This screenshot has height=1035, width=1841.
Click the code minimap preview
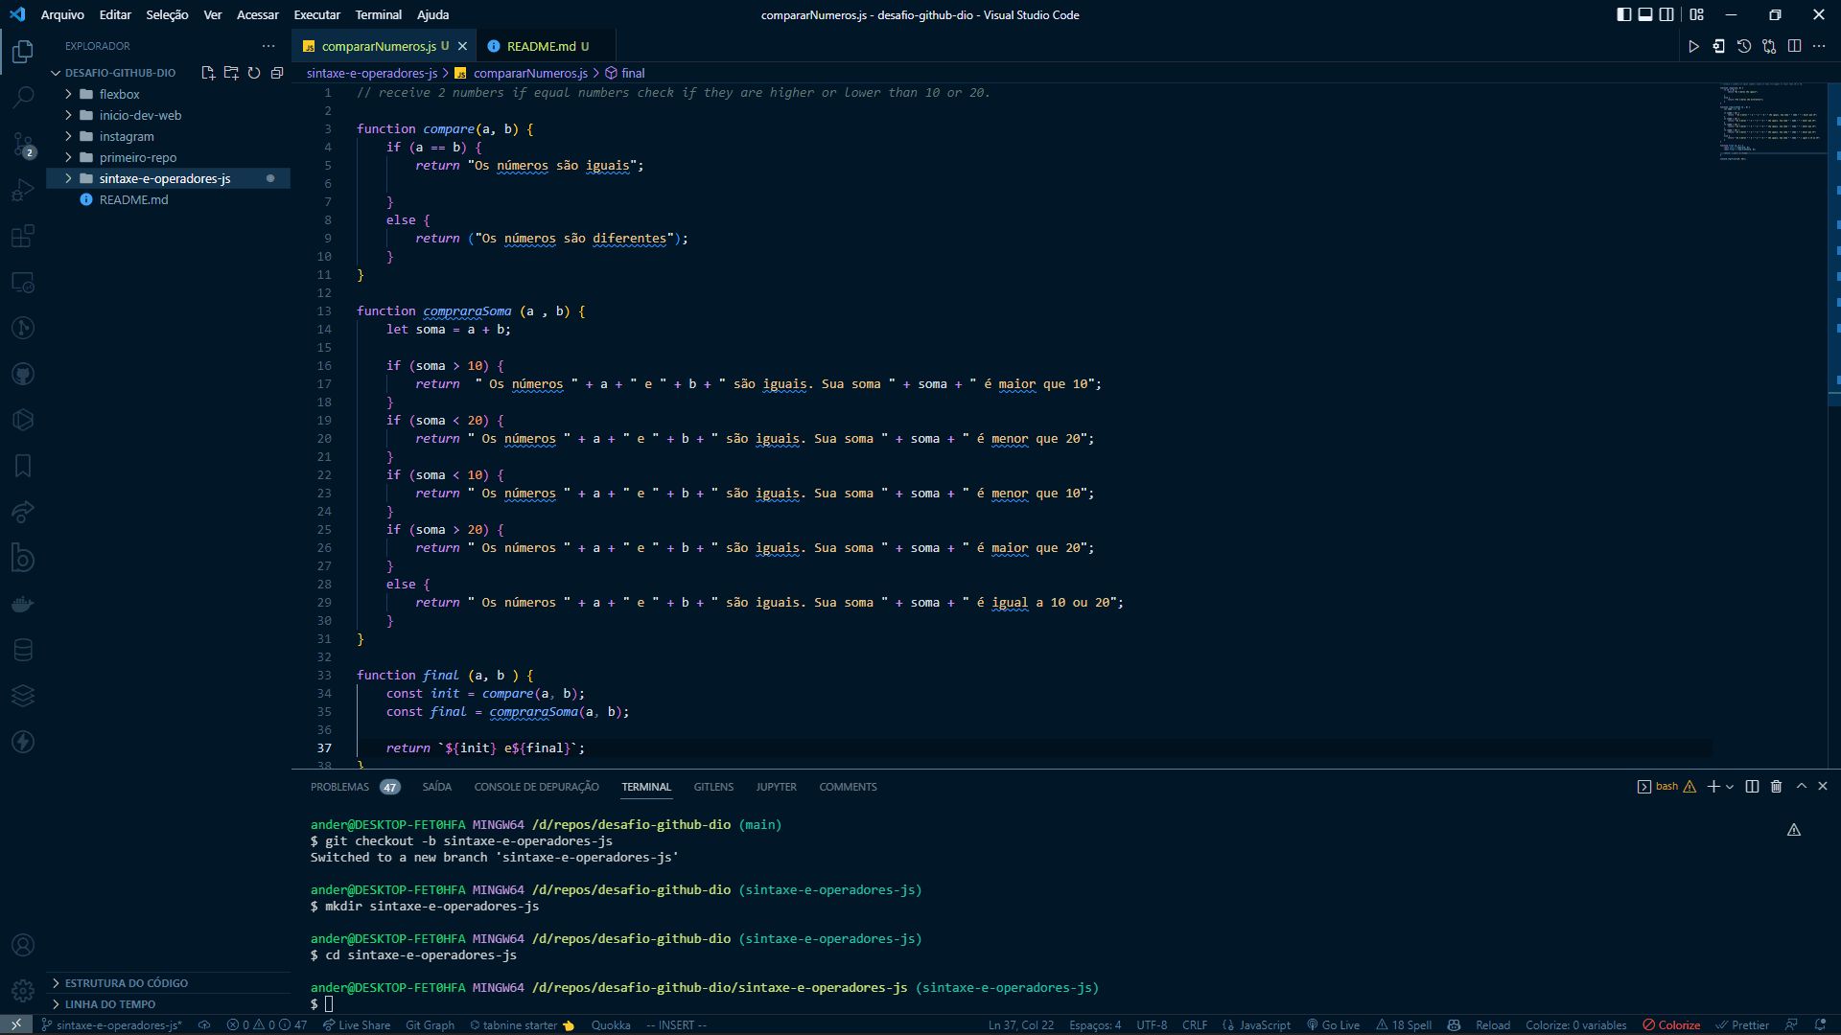coord(1770,121)
